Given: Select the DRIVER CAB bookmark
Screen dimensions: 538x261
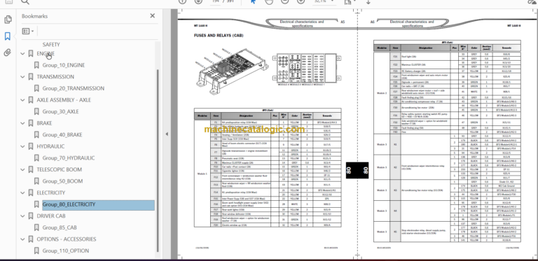Looking at the screenshot, I should coord(50,216).
